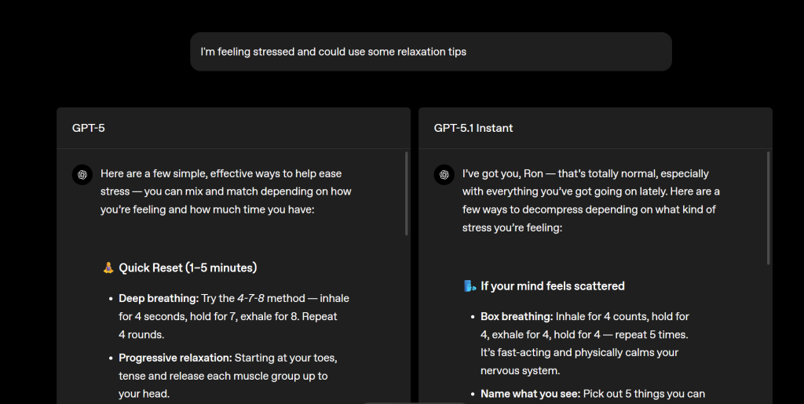804x404 pixels.
Task: Click the bold Deep breathing label
Action: click(159, 299)
